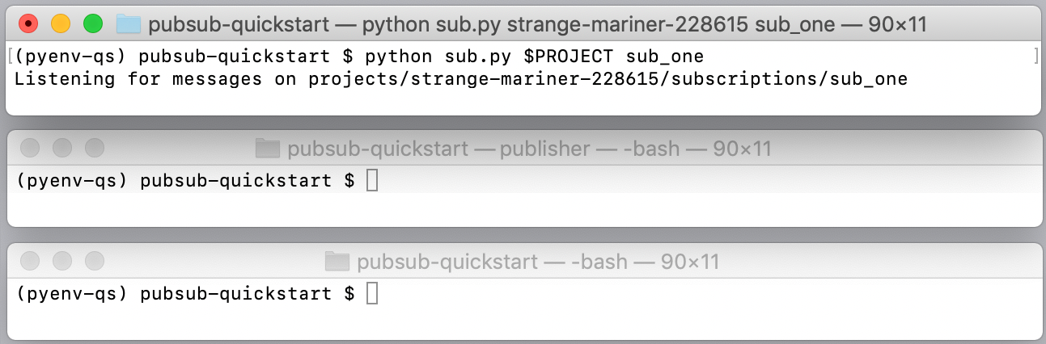Viewport: 1046px width, 344px height.
Task: Minimize the python sub.py terminal window
Action: tap(61, 24)
